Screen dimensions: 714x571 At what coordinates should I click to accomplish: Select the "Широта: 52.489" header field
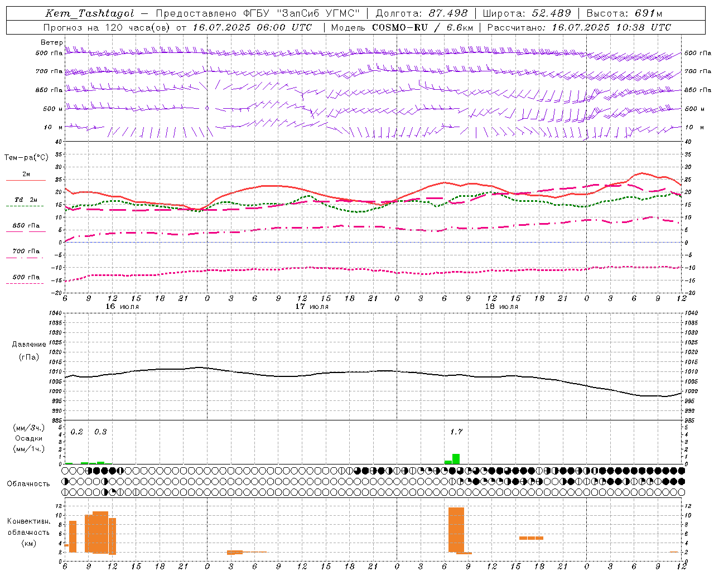pyautogui.click(x=527, y=14)
